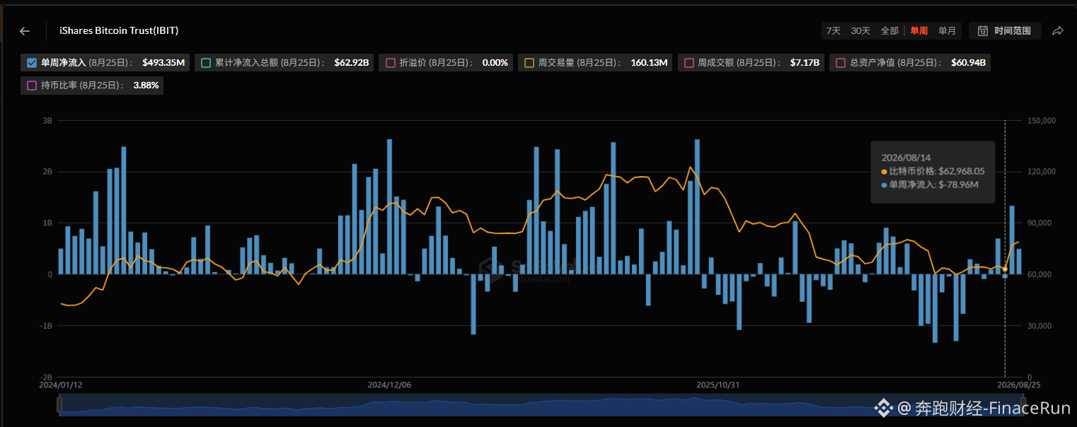The height and width of the screenshot is (427, 1077).
Task: Click the 2025/10/31 x-axis date label
Action: coord(718,385)
